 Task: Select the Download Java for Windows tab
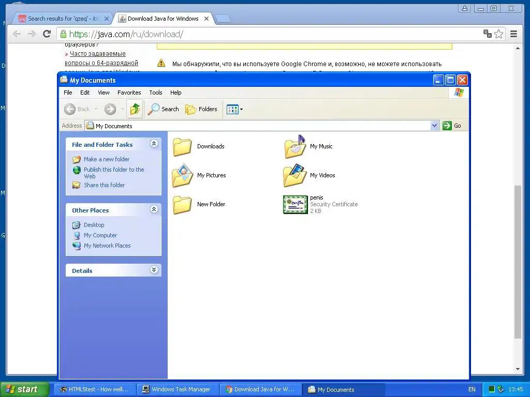[x=163, y=19]
